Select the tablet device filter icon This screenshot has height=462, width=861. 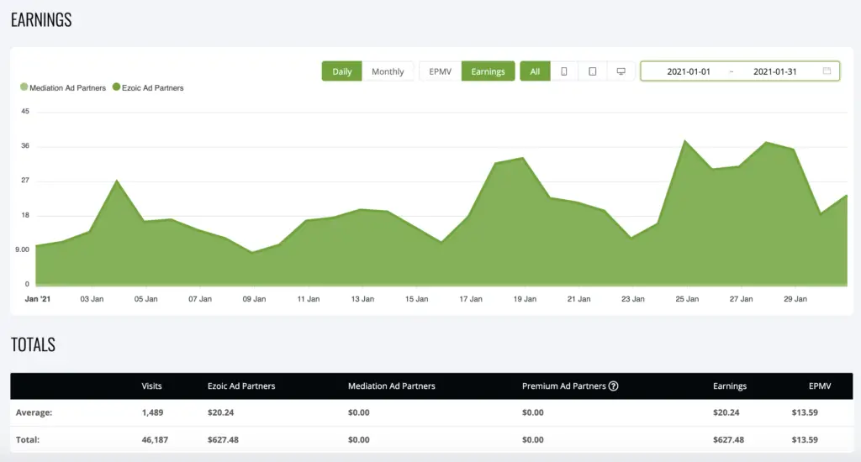point(593,71)
